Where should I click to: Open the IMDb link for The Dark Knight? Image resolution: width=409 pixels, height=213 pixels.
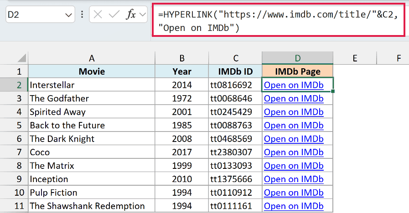(294, 139)
